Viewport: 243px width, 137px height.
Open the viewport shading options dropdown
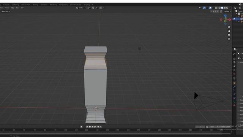230,8
